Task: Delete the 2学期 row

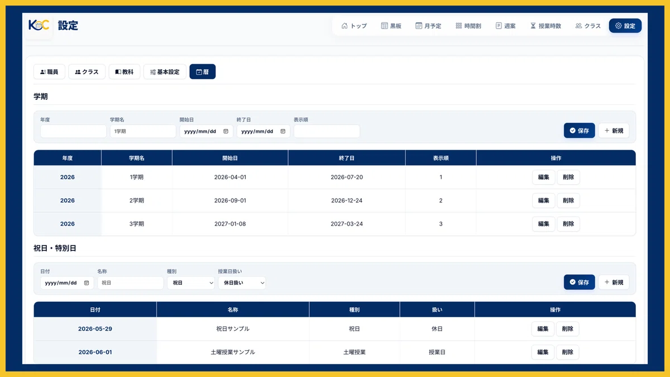Action: [x=568, y=201]
